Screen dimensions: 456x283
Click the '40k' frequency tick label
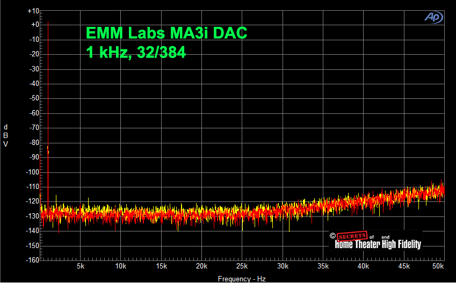(363, 266)
